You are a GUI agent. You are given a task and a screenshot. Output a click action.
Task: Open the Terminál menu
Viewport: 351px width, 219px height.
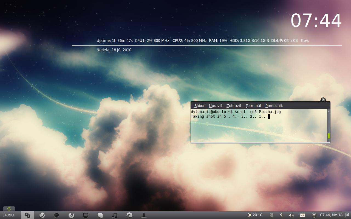253,106
